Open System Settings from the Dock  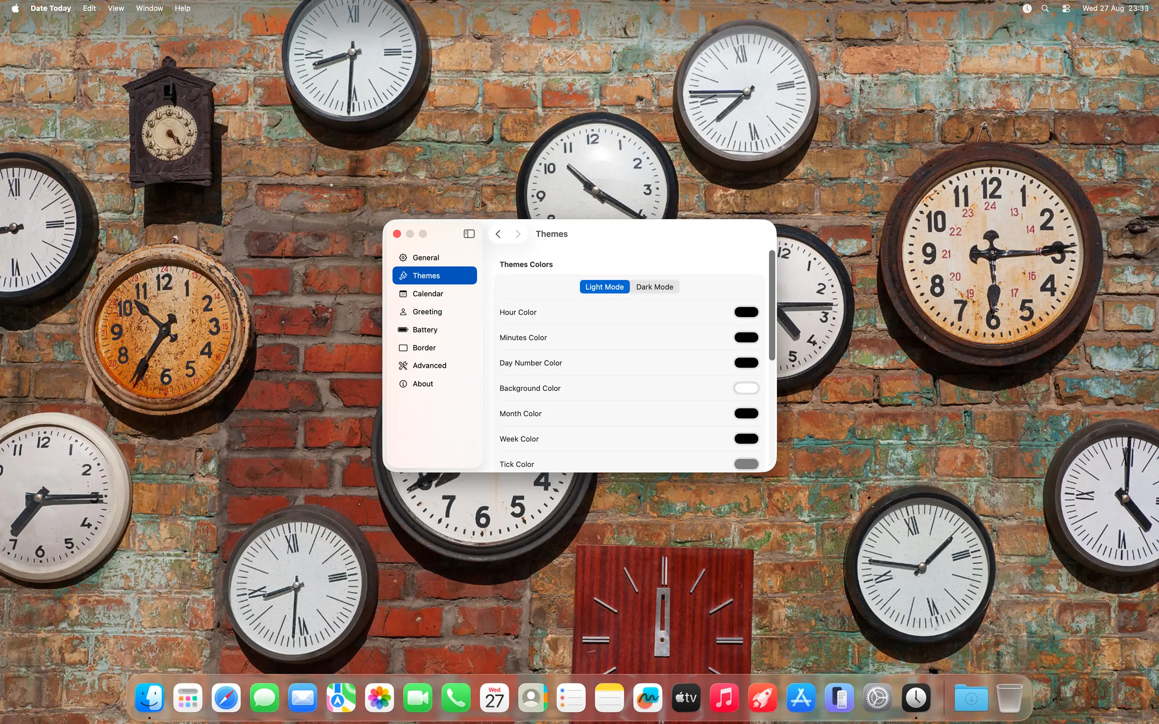coord(878,697)
